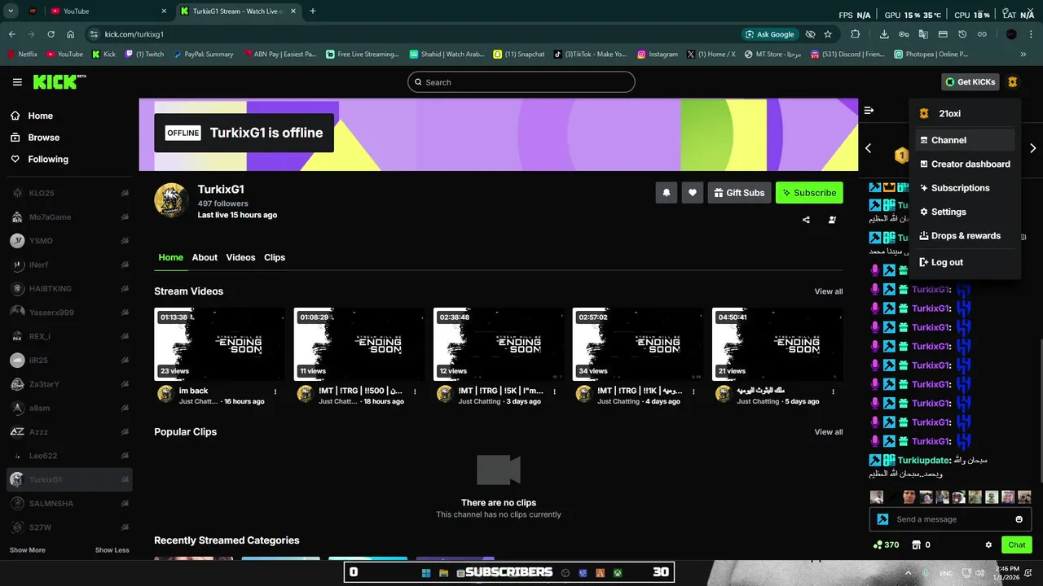Click the moderator user icon beside share
The width and height of the screenshot is (1043, 586).
pyautogui.click(x=832, y=220)
